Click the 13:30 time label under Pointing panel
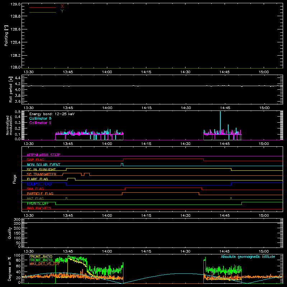287x287 pixels. click(x=29, y=72)
